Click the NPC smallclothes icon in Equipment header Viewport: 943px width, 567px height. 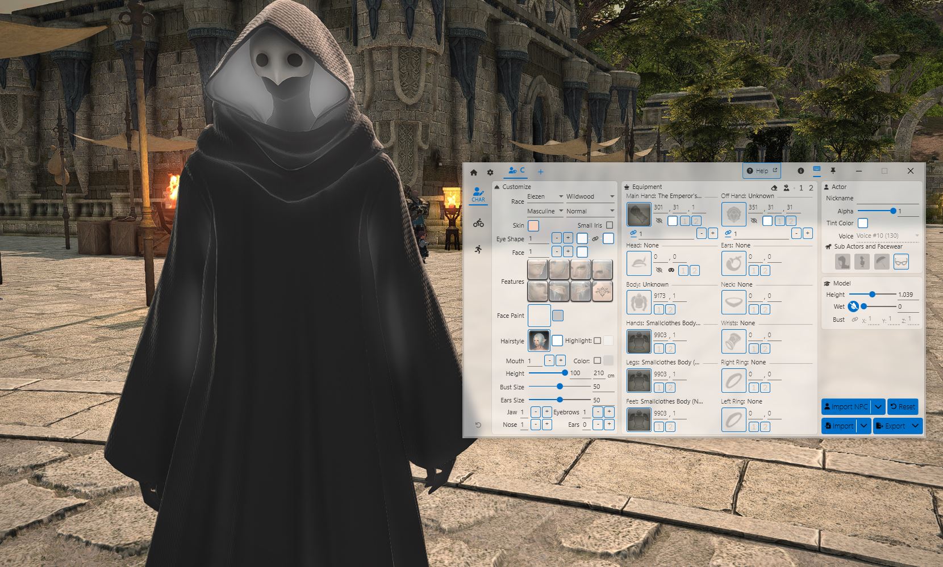point(786,187)
